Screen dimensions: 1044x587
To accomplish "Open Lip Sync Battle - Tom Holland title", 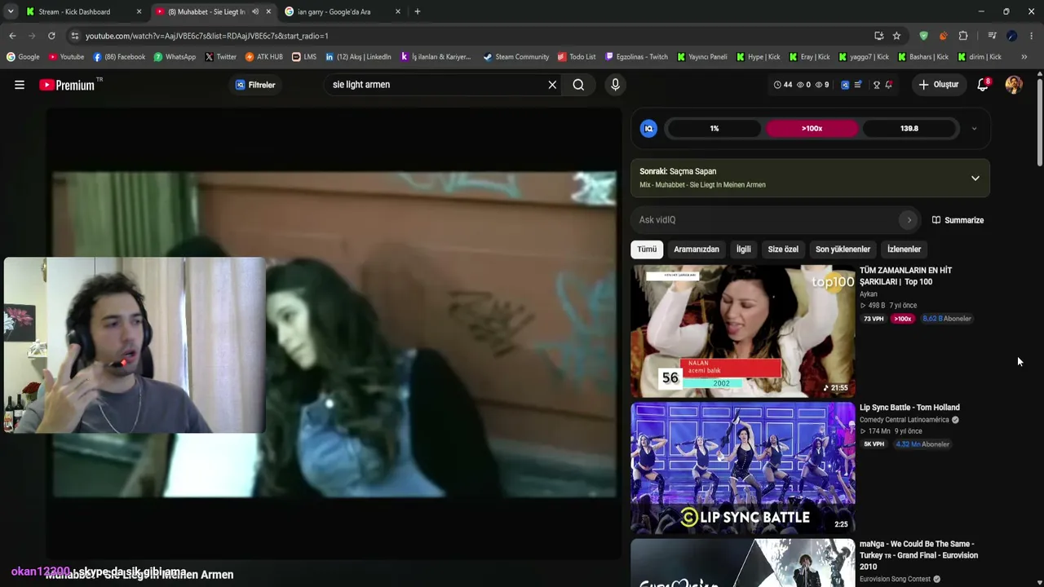I will (x=909, y=408).
